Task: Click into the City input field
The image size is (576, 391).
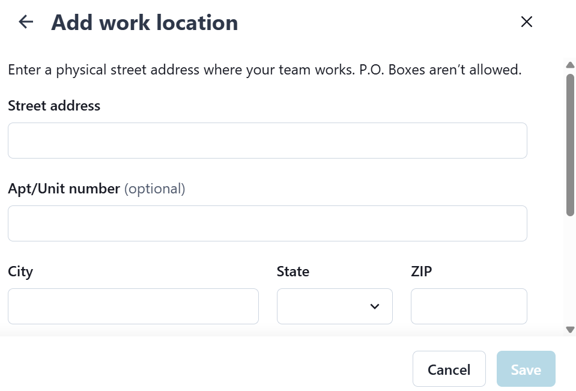Action: 133,306
